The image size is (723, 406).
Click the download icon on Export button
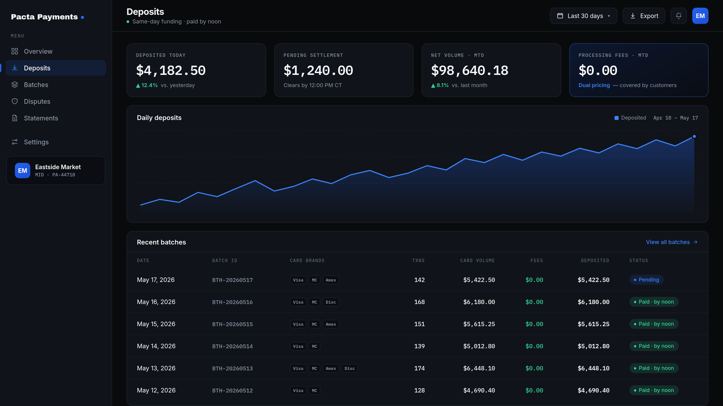point(633,16)
